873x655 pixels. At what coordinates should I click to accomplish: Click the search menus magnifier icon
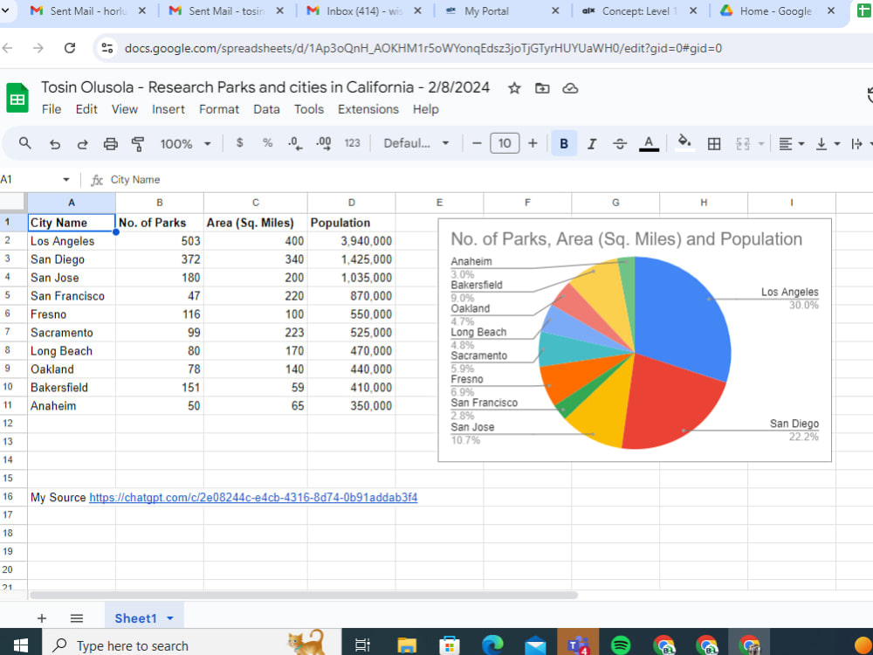coord(24,143)
